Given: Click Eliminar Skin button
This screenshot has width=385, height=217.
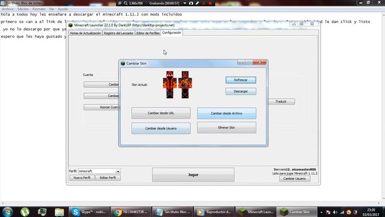Looking at the screenshot, I should tap(226, 128).
